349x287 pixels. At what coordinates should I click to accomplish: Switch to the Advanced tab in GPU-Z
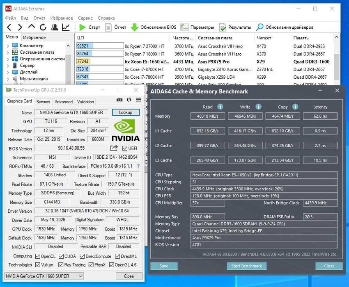click(x=63, y=102)
